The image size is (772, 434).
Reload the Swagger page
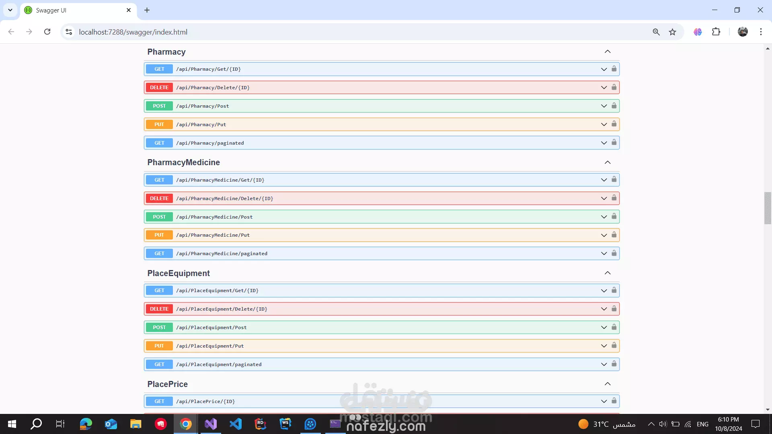click(47, 32)
